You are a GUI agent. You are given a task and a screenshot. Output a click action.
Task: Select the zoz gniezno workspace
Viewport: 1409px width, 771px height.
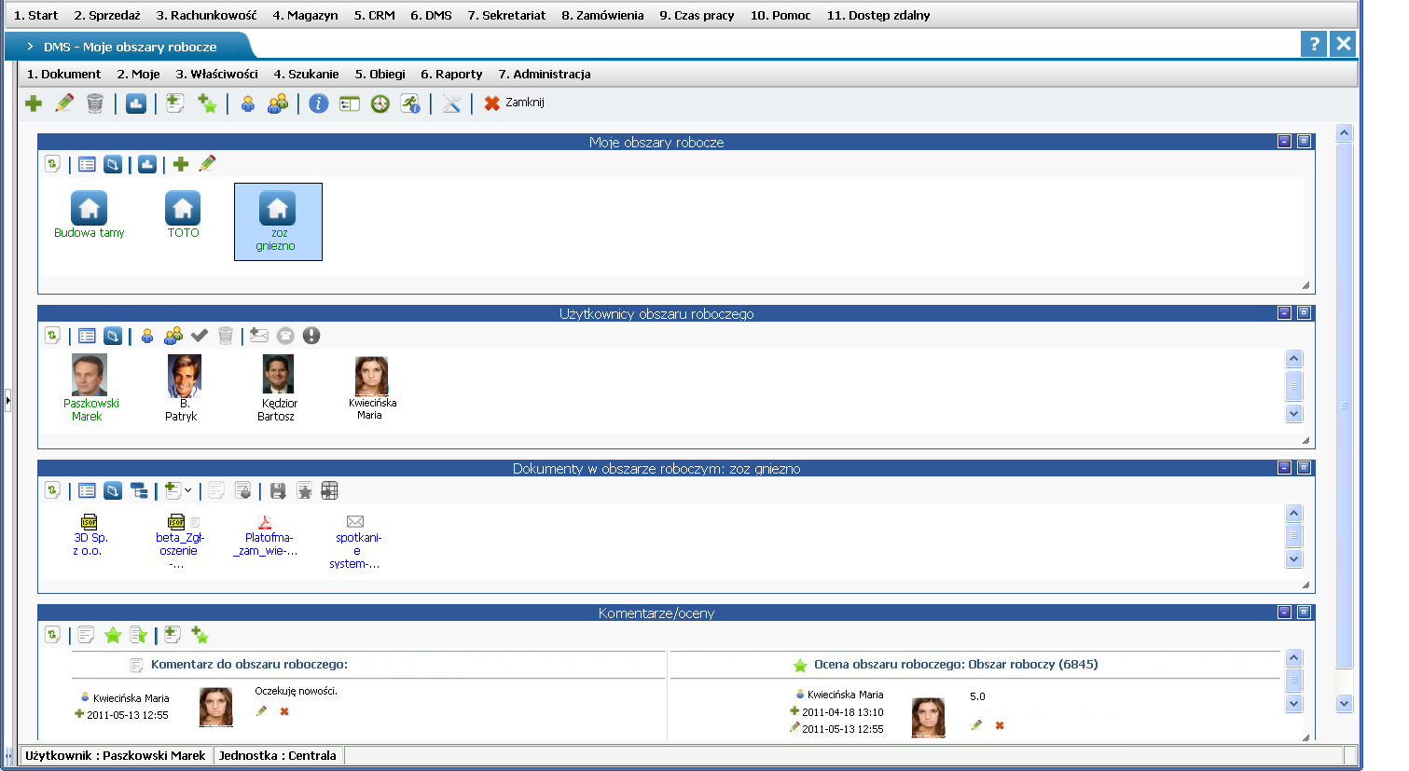coord(278,222)
